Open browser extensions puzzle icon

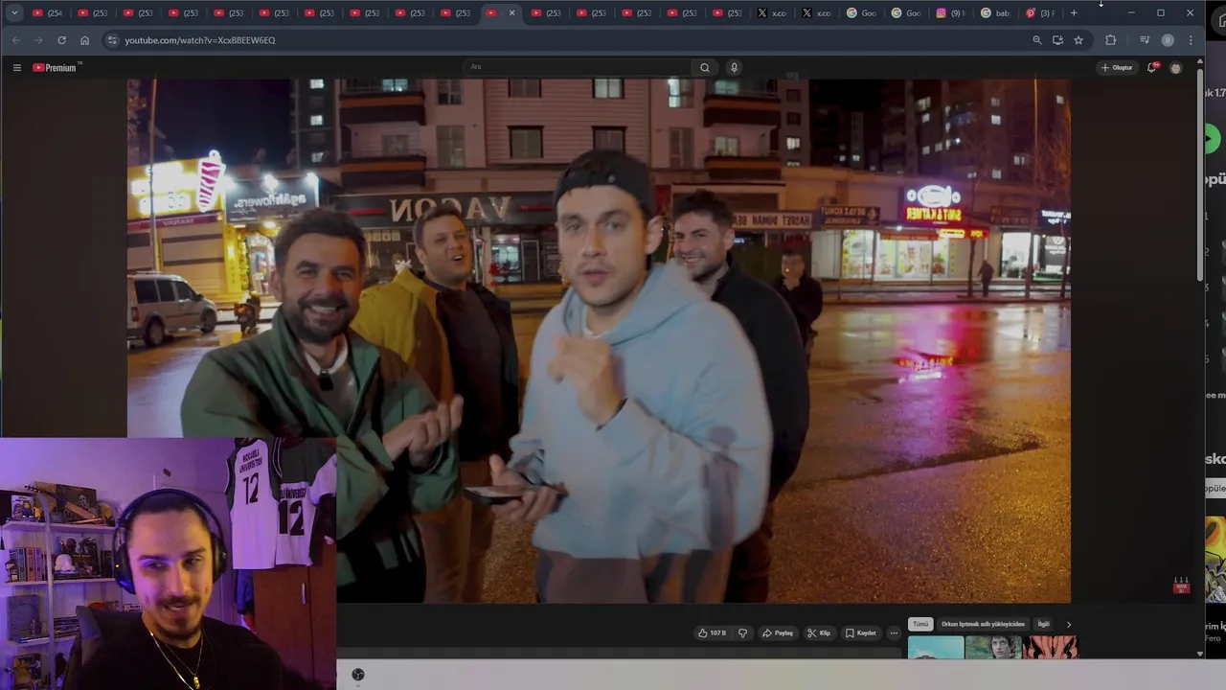pyautogui.click(x=1111, y=40)
